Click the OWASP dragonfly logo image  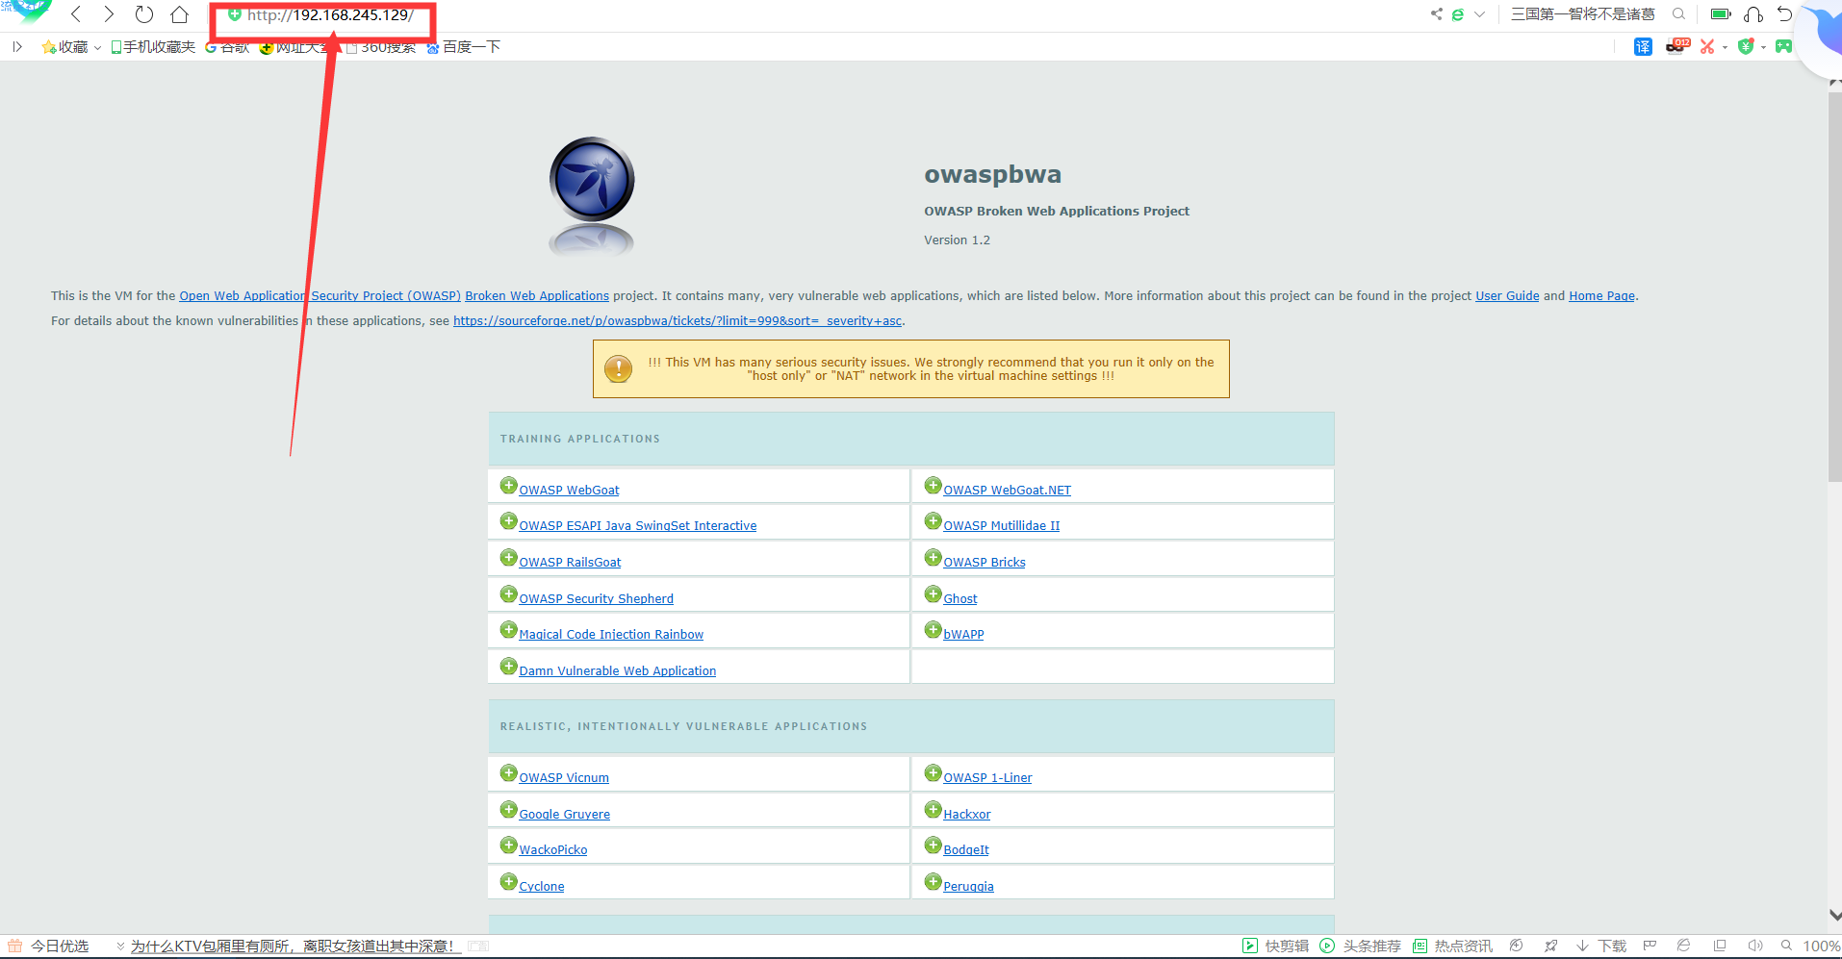click(x=592, y=180)
